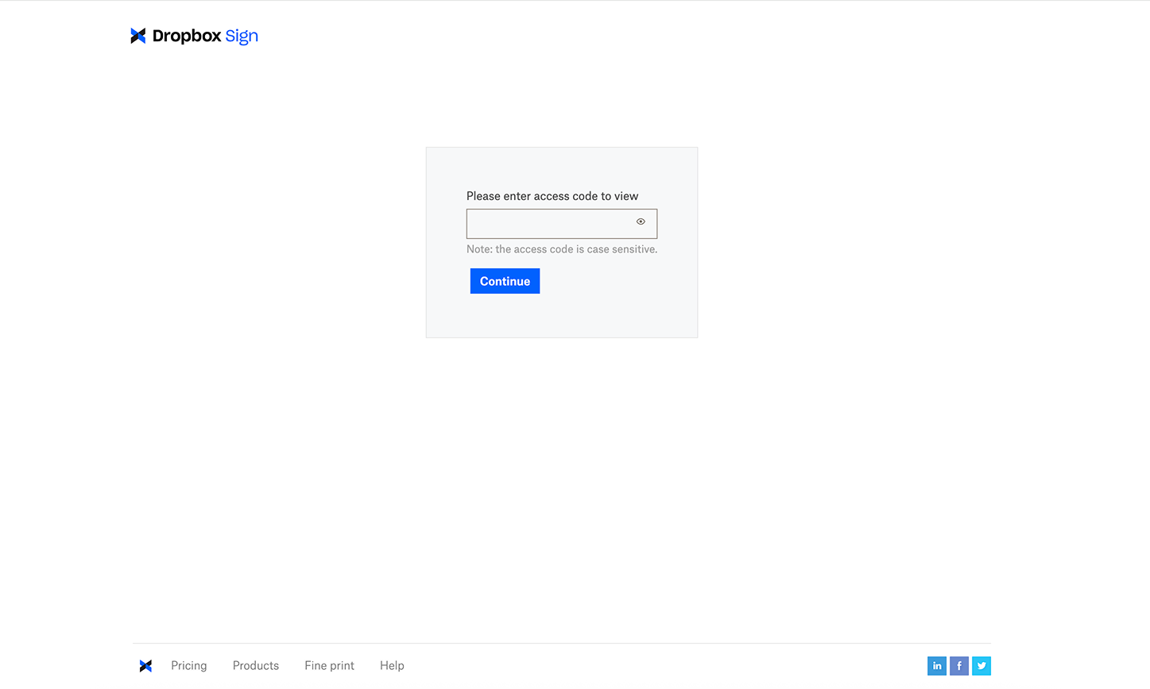Toggle access code visibility with the eye icon

pos(641,223)
